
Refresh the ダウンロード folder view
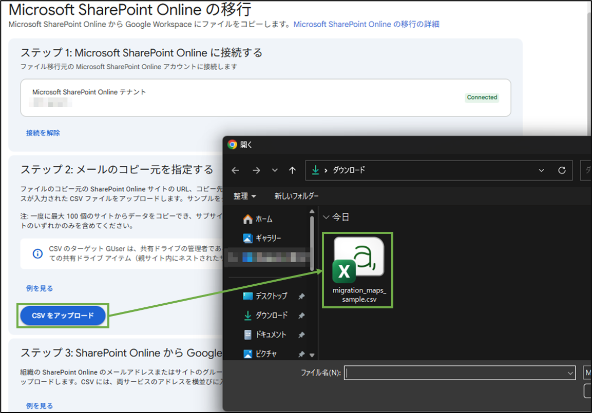[562, 170]
